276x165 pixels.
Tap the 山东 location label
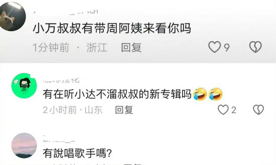pos(93,110)
